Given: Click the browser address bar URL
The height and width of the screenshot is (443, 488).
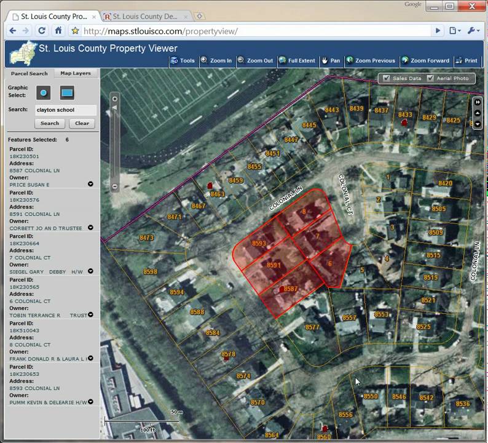Looking at the screenshot, I should (x=160, y=31).
